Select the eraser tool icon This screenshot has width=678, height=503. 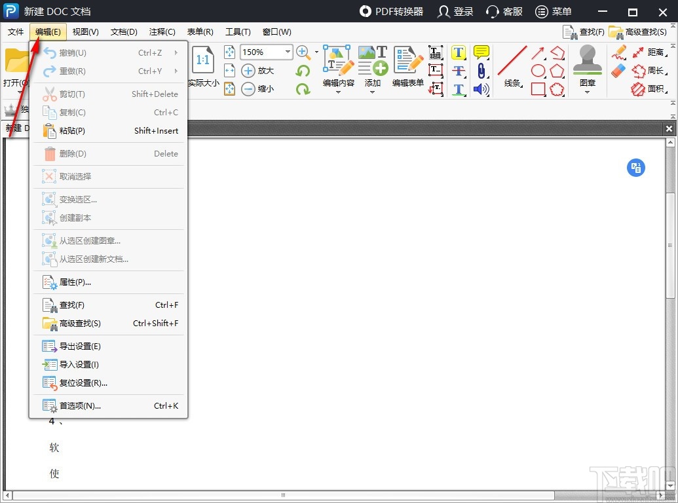pos(618,71)
